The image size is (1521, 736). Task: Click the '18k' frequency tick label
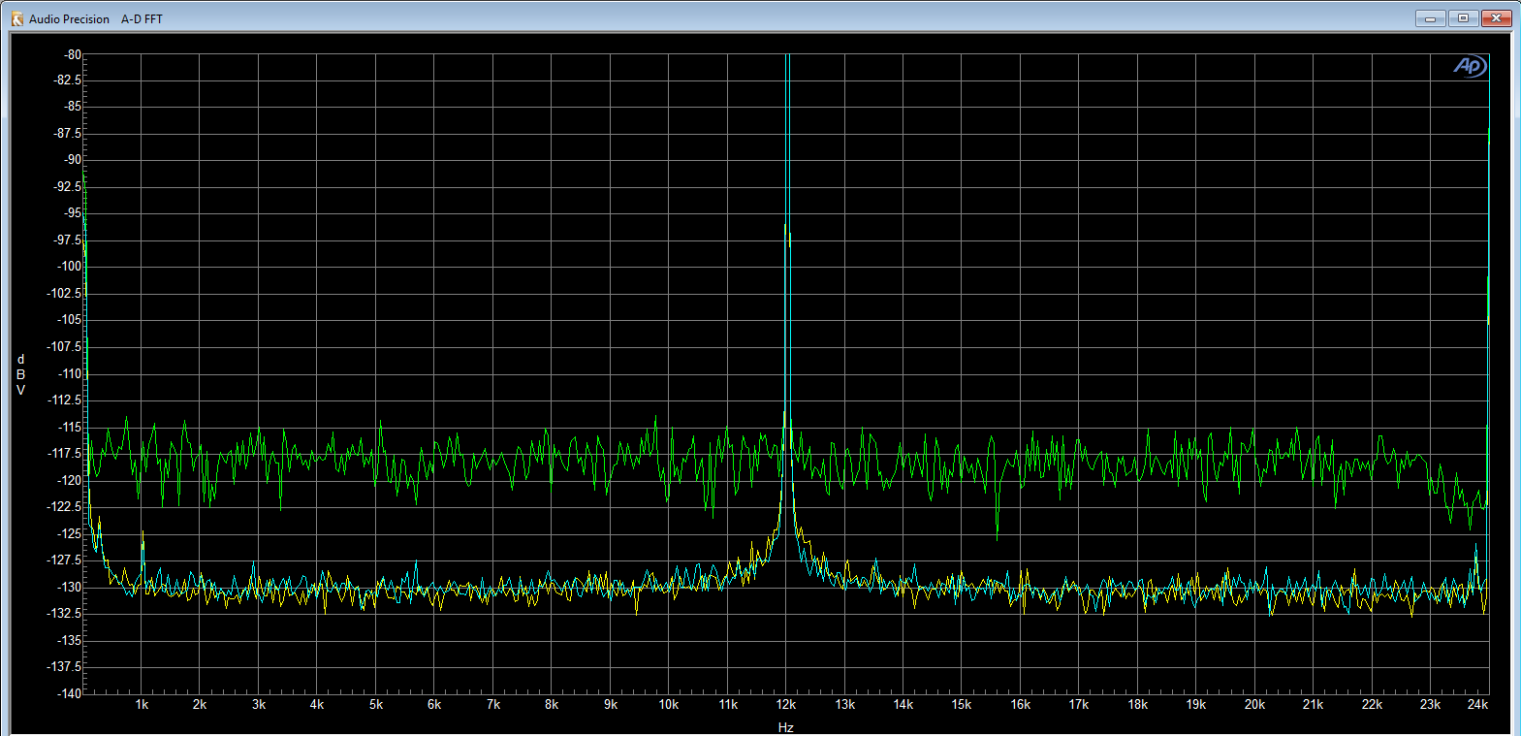1138,705
